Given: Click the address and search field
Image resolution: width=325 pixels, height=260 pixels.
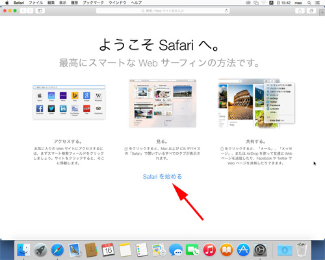Looking at the screenshot, I should point(162,10).
